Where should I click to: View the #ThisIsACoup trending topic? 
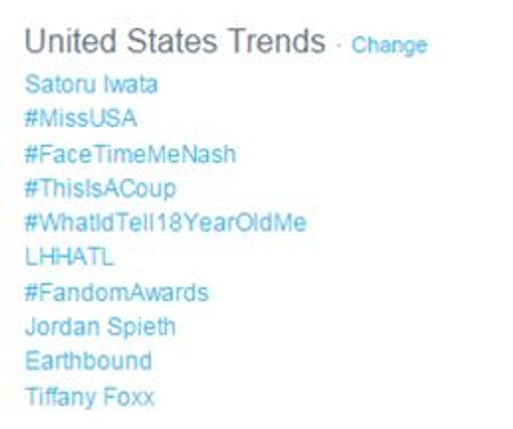(100, 188)
